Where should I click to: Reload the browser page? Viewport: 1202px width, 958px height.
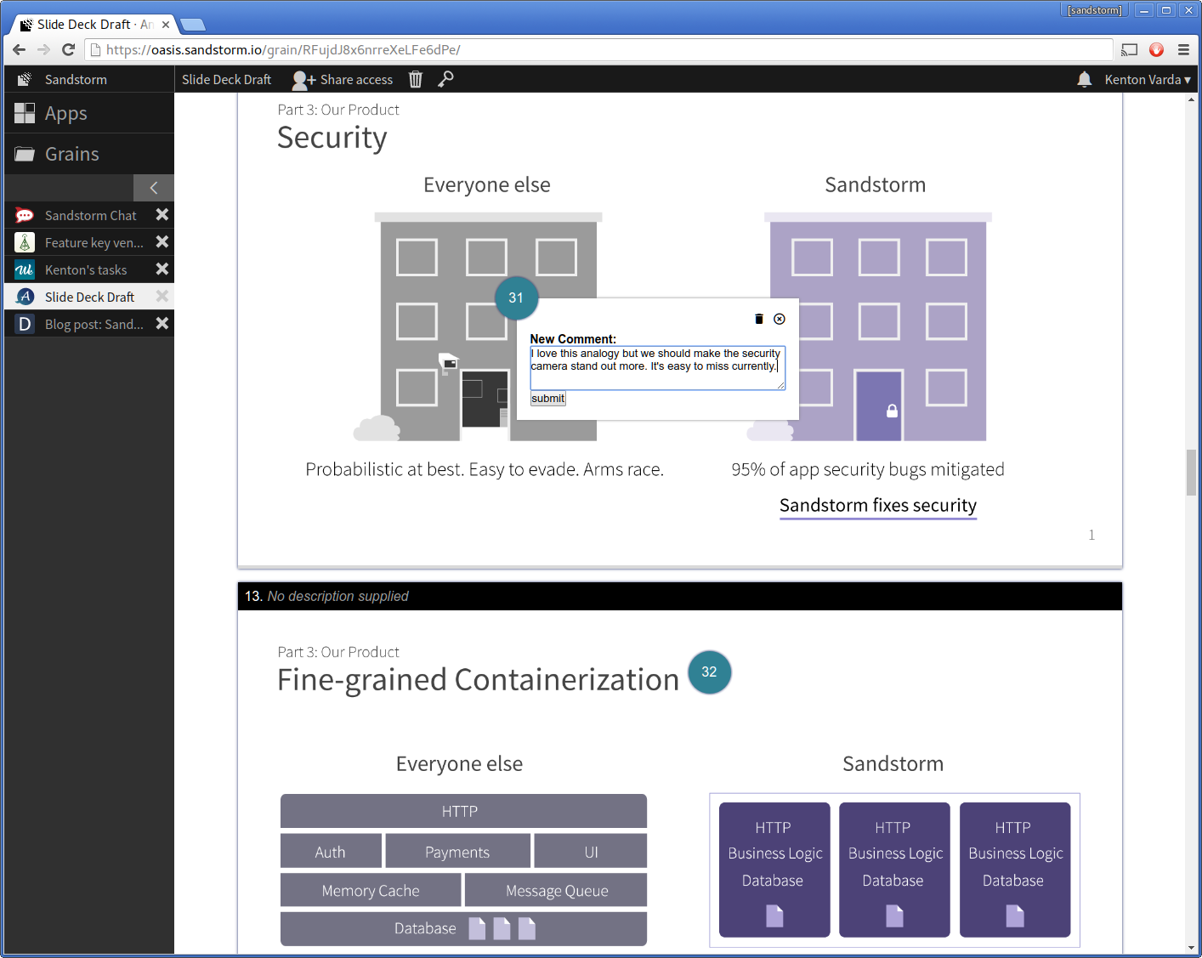point(69,49)
